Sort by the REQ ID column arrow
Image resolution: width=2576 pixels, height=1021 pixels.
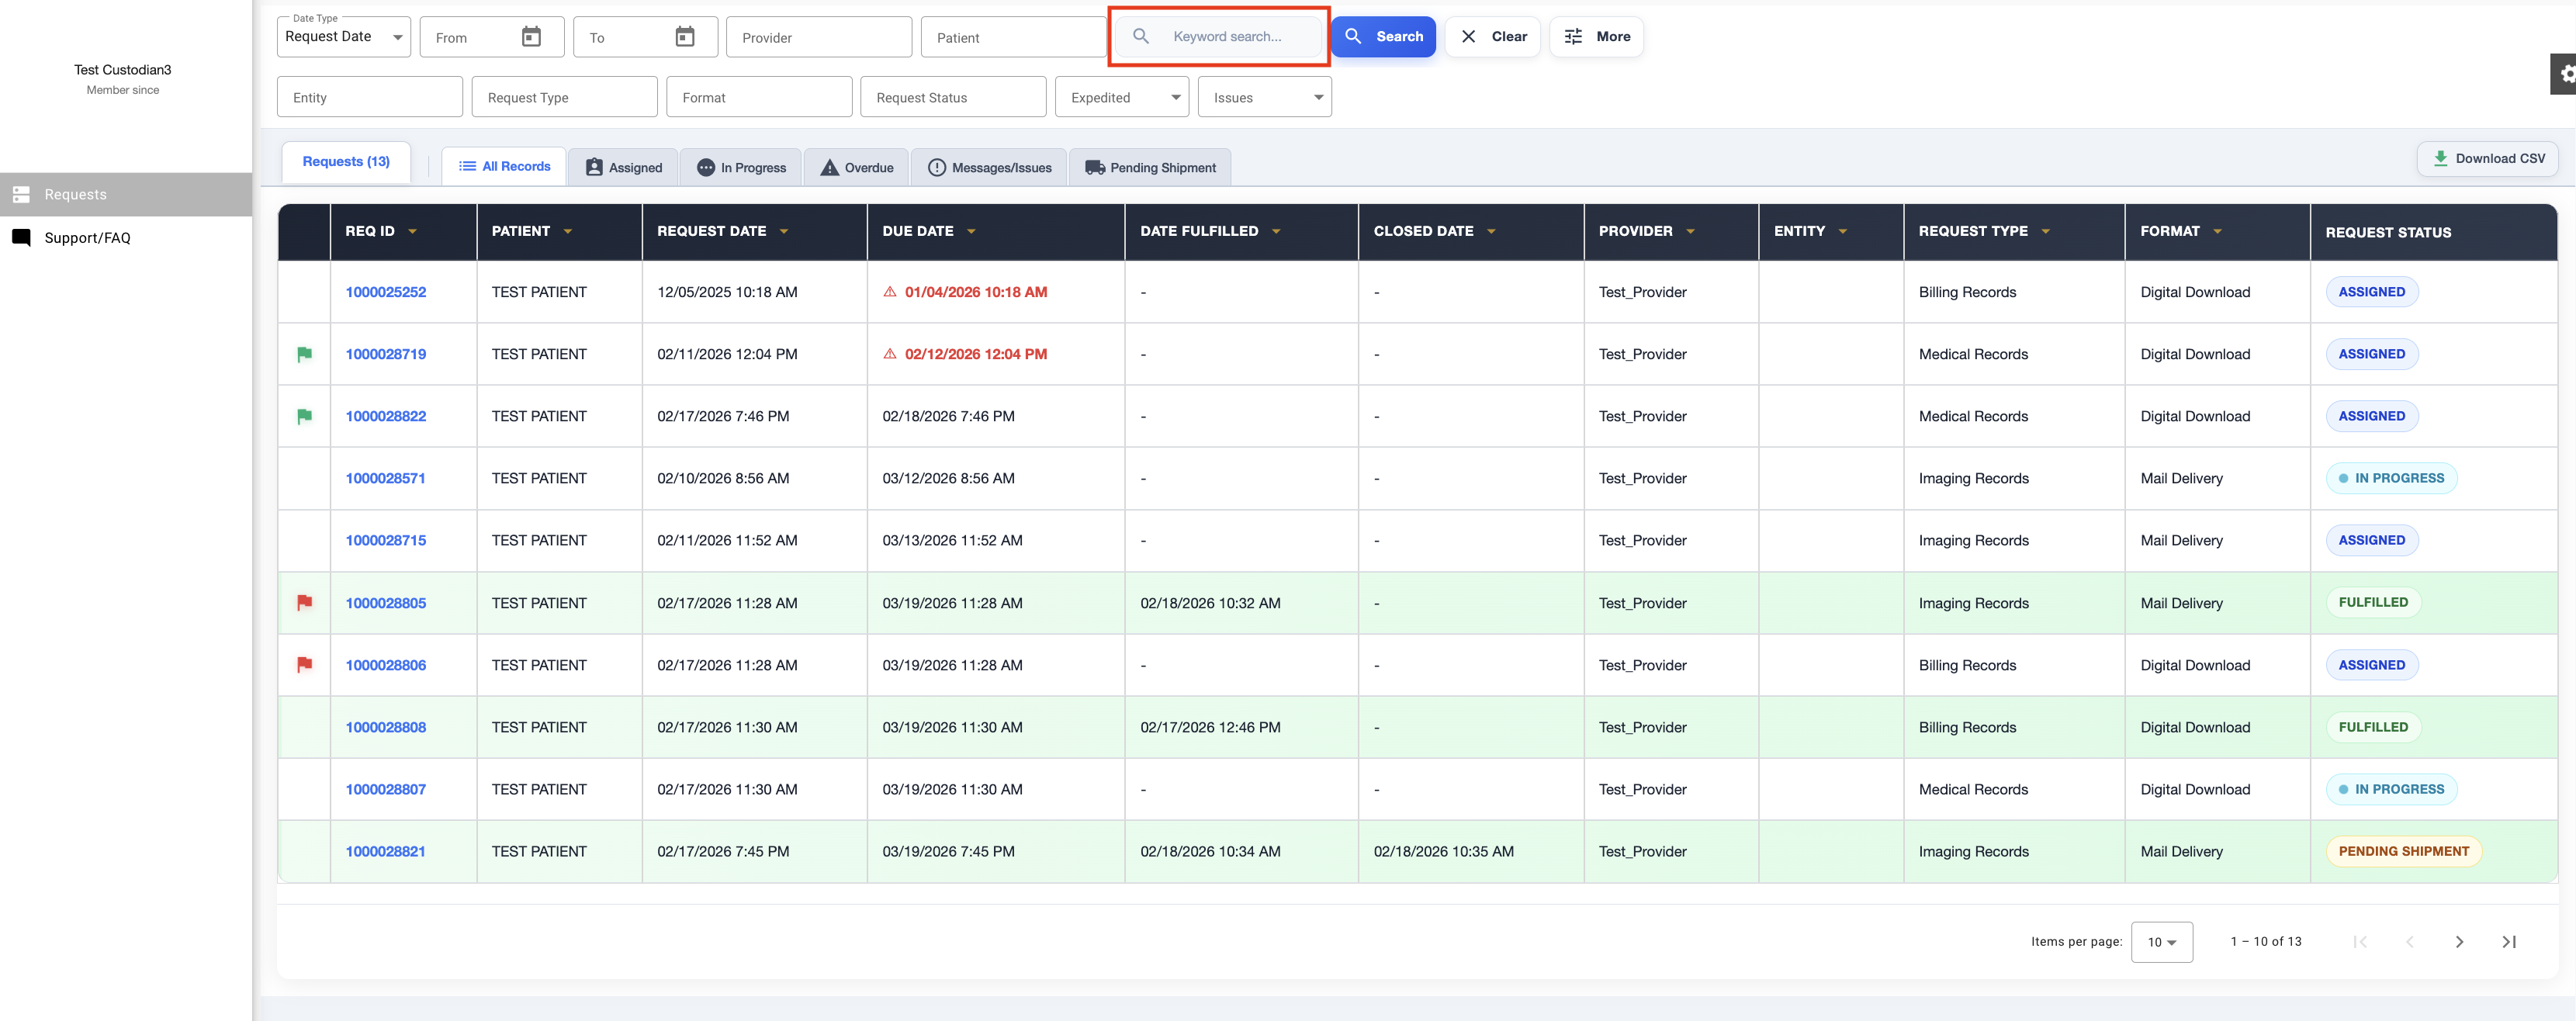click(x=412, y=232)
